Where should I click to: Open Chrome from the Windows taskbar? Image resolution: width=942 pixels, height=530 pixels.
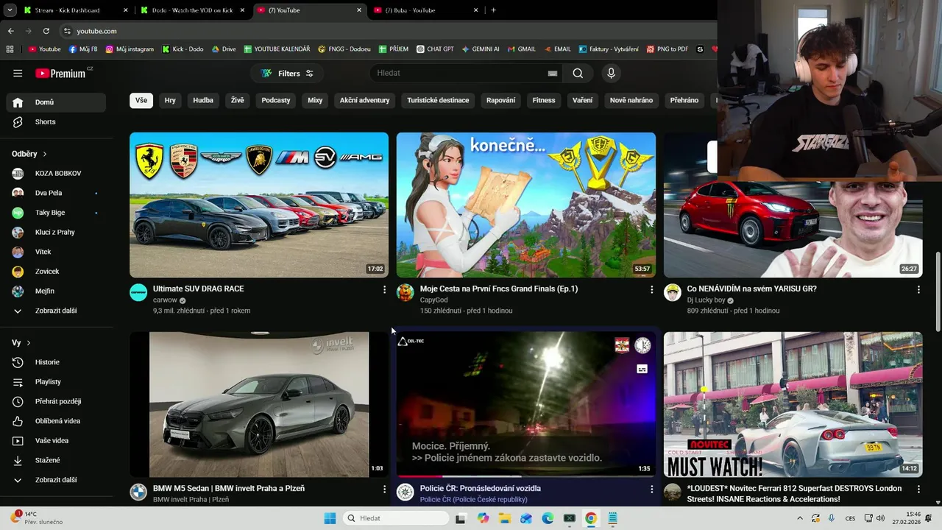591,518
